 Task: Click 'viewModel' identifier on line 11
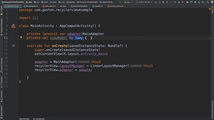coord(59,38)
